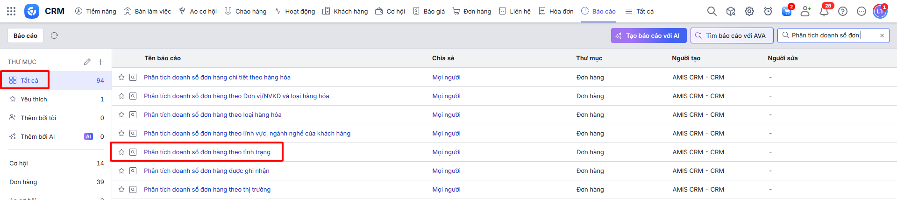
Task: Toggle star for 'theo thị trường' report
Action: click(121, 189)
